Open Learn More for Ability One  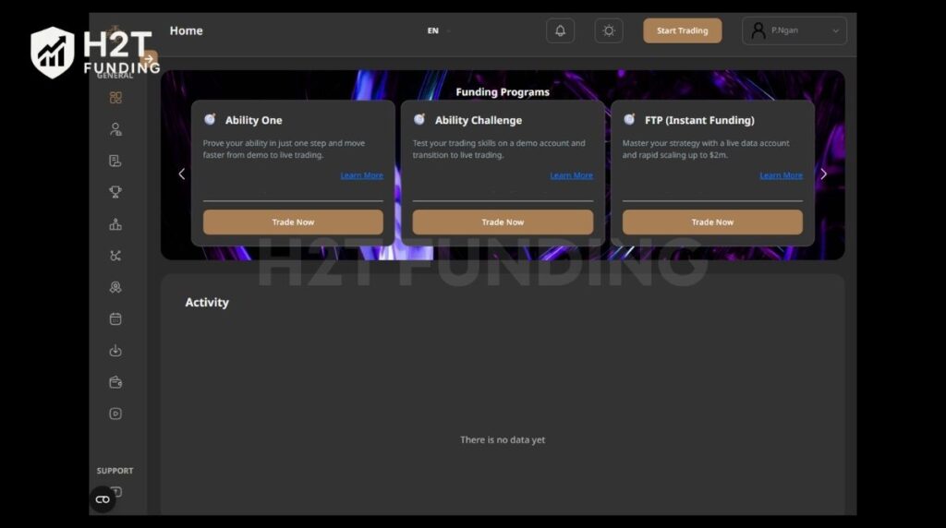click(x=361, y=175)
